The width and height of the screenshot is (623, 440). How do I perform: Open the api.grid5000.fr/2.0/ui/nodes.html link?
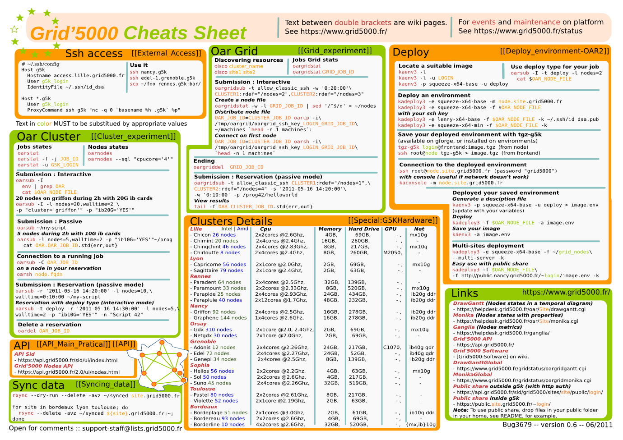69,372
